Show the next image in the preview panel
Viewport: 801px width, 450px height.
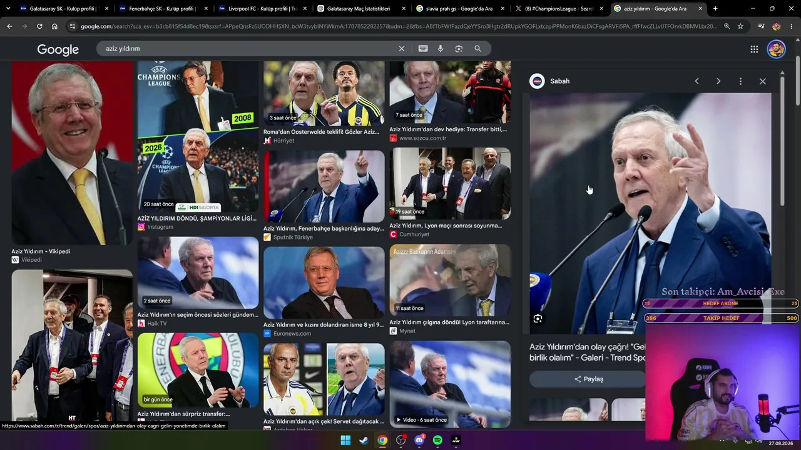718,81
